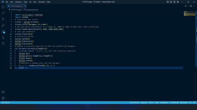Open the Testing flask view
This screenshot has height=110, width=197.
tap(3, 37)
